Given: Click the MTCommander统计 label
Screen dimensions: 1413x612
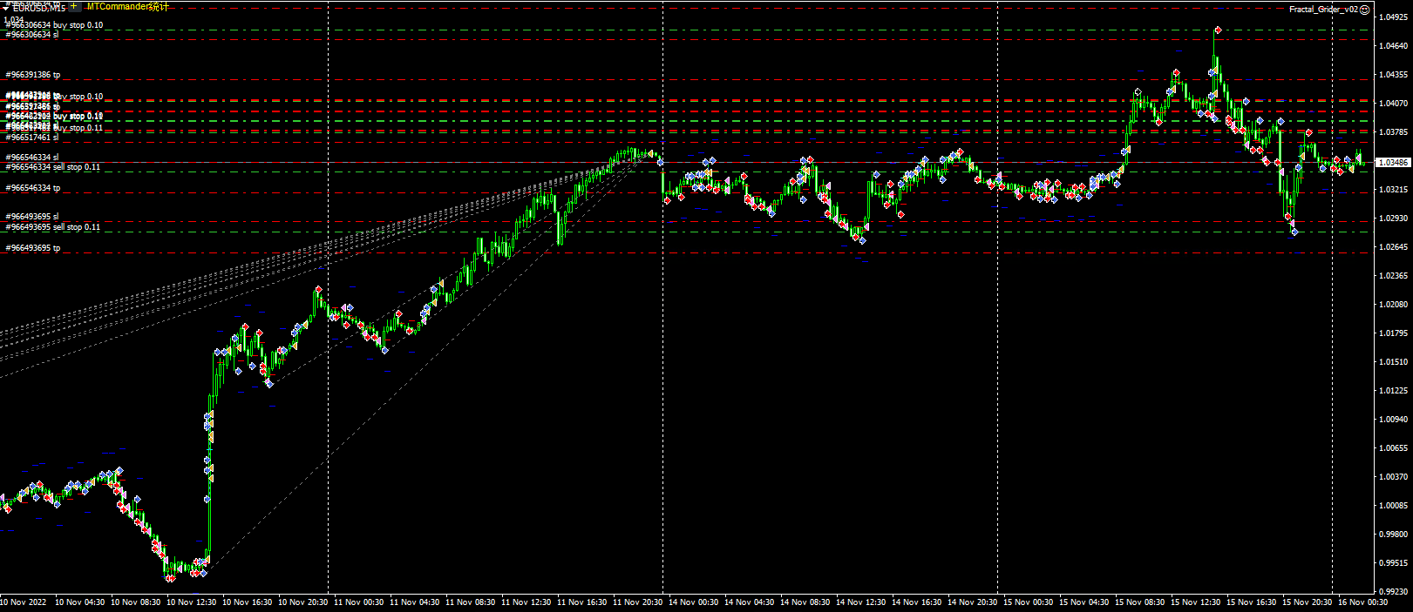Looking at the screenshot, I should (127, 7).
